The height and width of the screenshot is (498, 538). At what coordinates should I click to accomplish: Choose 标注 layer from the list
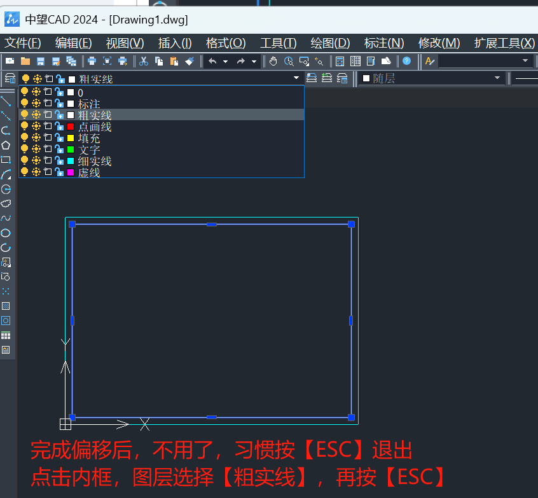89,104
